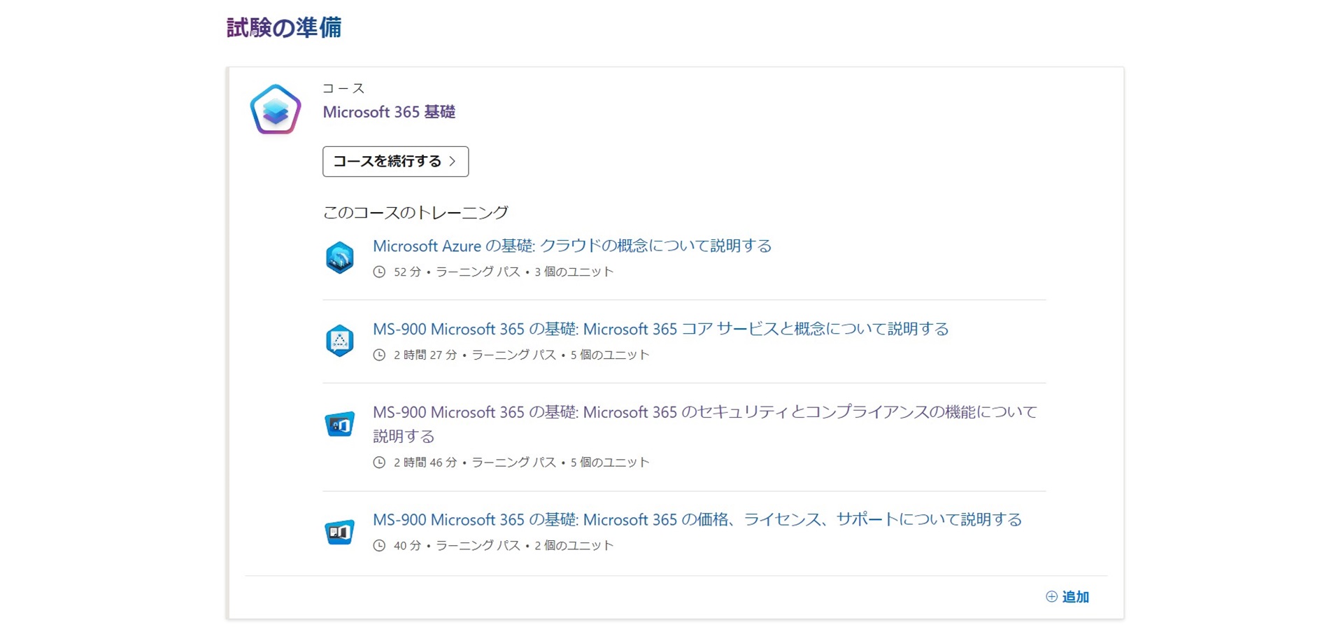Click the 40 分 • 2 個のユニット text
The width and height of the screenshot is (1343, 627).
click(x=504, y=545)
